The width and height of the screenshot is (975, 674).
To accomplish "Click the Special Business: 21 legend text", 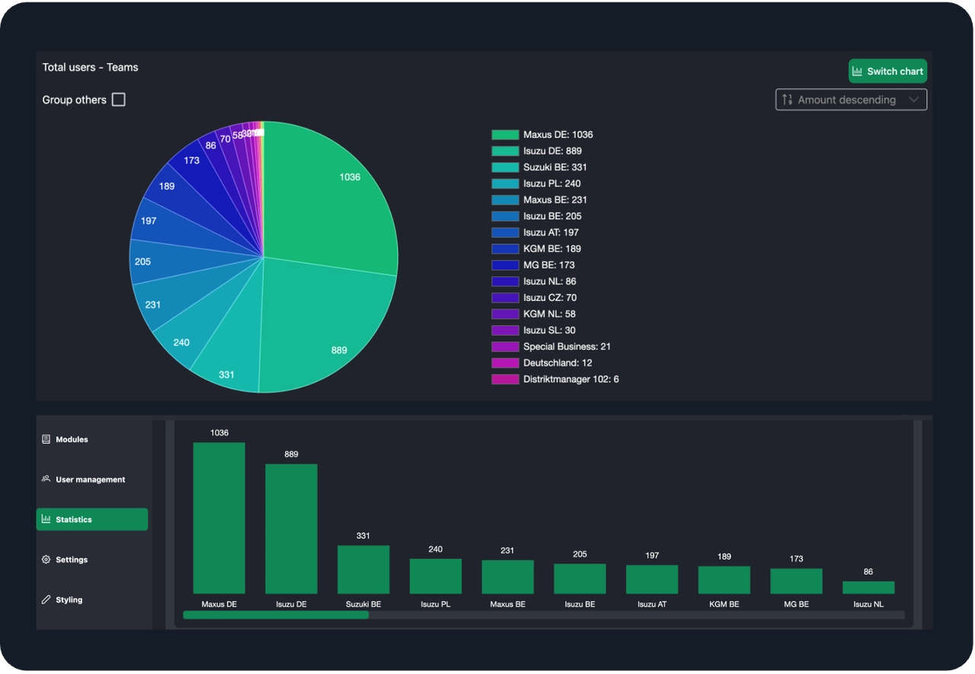I will point(567,347).
